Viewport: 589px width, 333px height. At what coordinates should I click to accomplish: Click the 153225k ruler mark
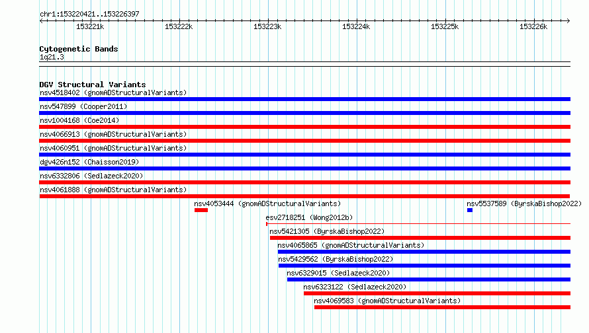445,26
